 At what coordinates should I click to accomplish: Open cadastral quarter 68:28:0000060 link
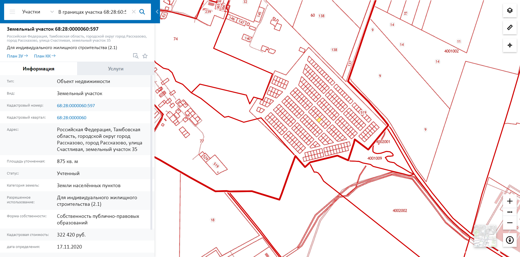tap(72, 118)
